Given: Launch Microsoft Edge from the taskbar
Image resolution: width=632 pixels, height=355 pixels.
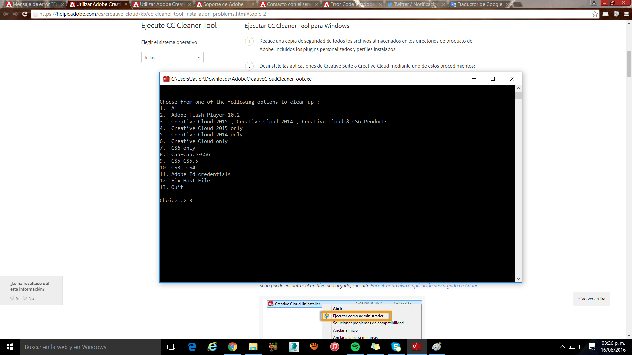Looking at the screenshot, I should point(192,347).
